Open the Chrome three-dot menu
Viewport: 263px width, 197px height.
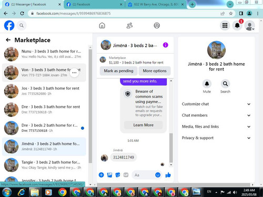[258, 14]
